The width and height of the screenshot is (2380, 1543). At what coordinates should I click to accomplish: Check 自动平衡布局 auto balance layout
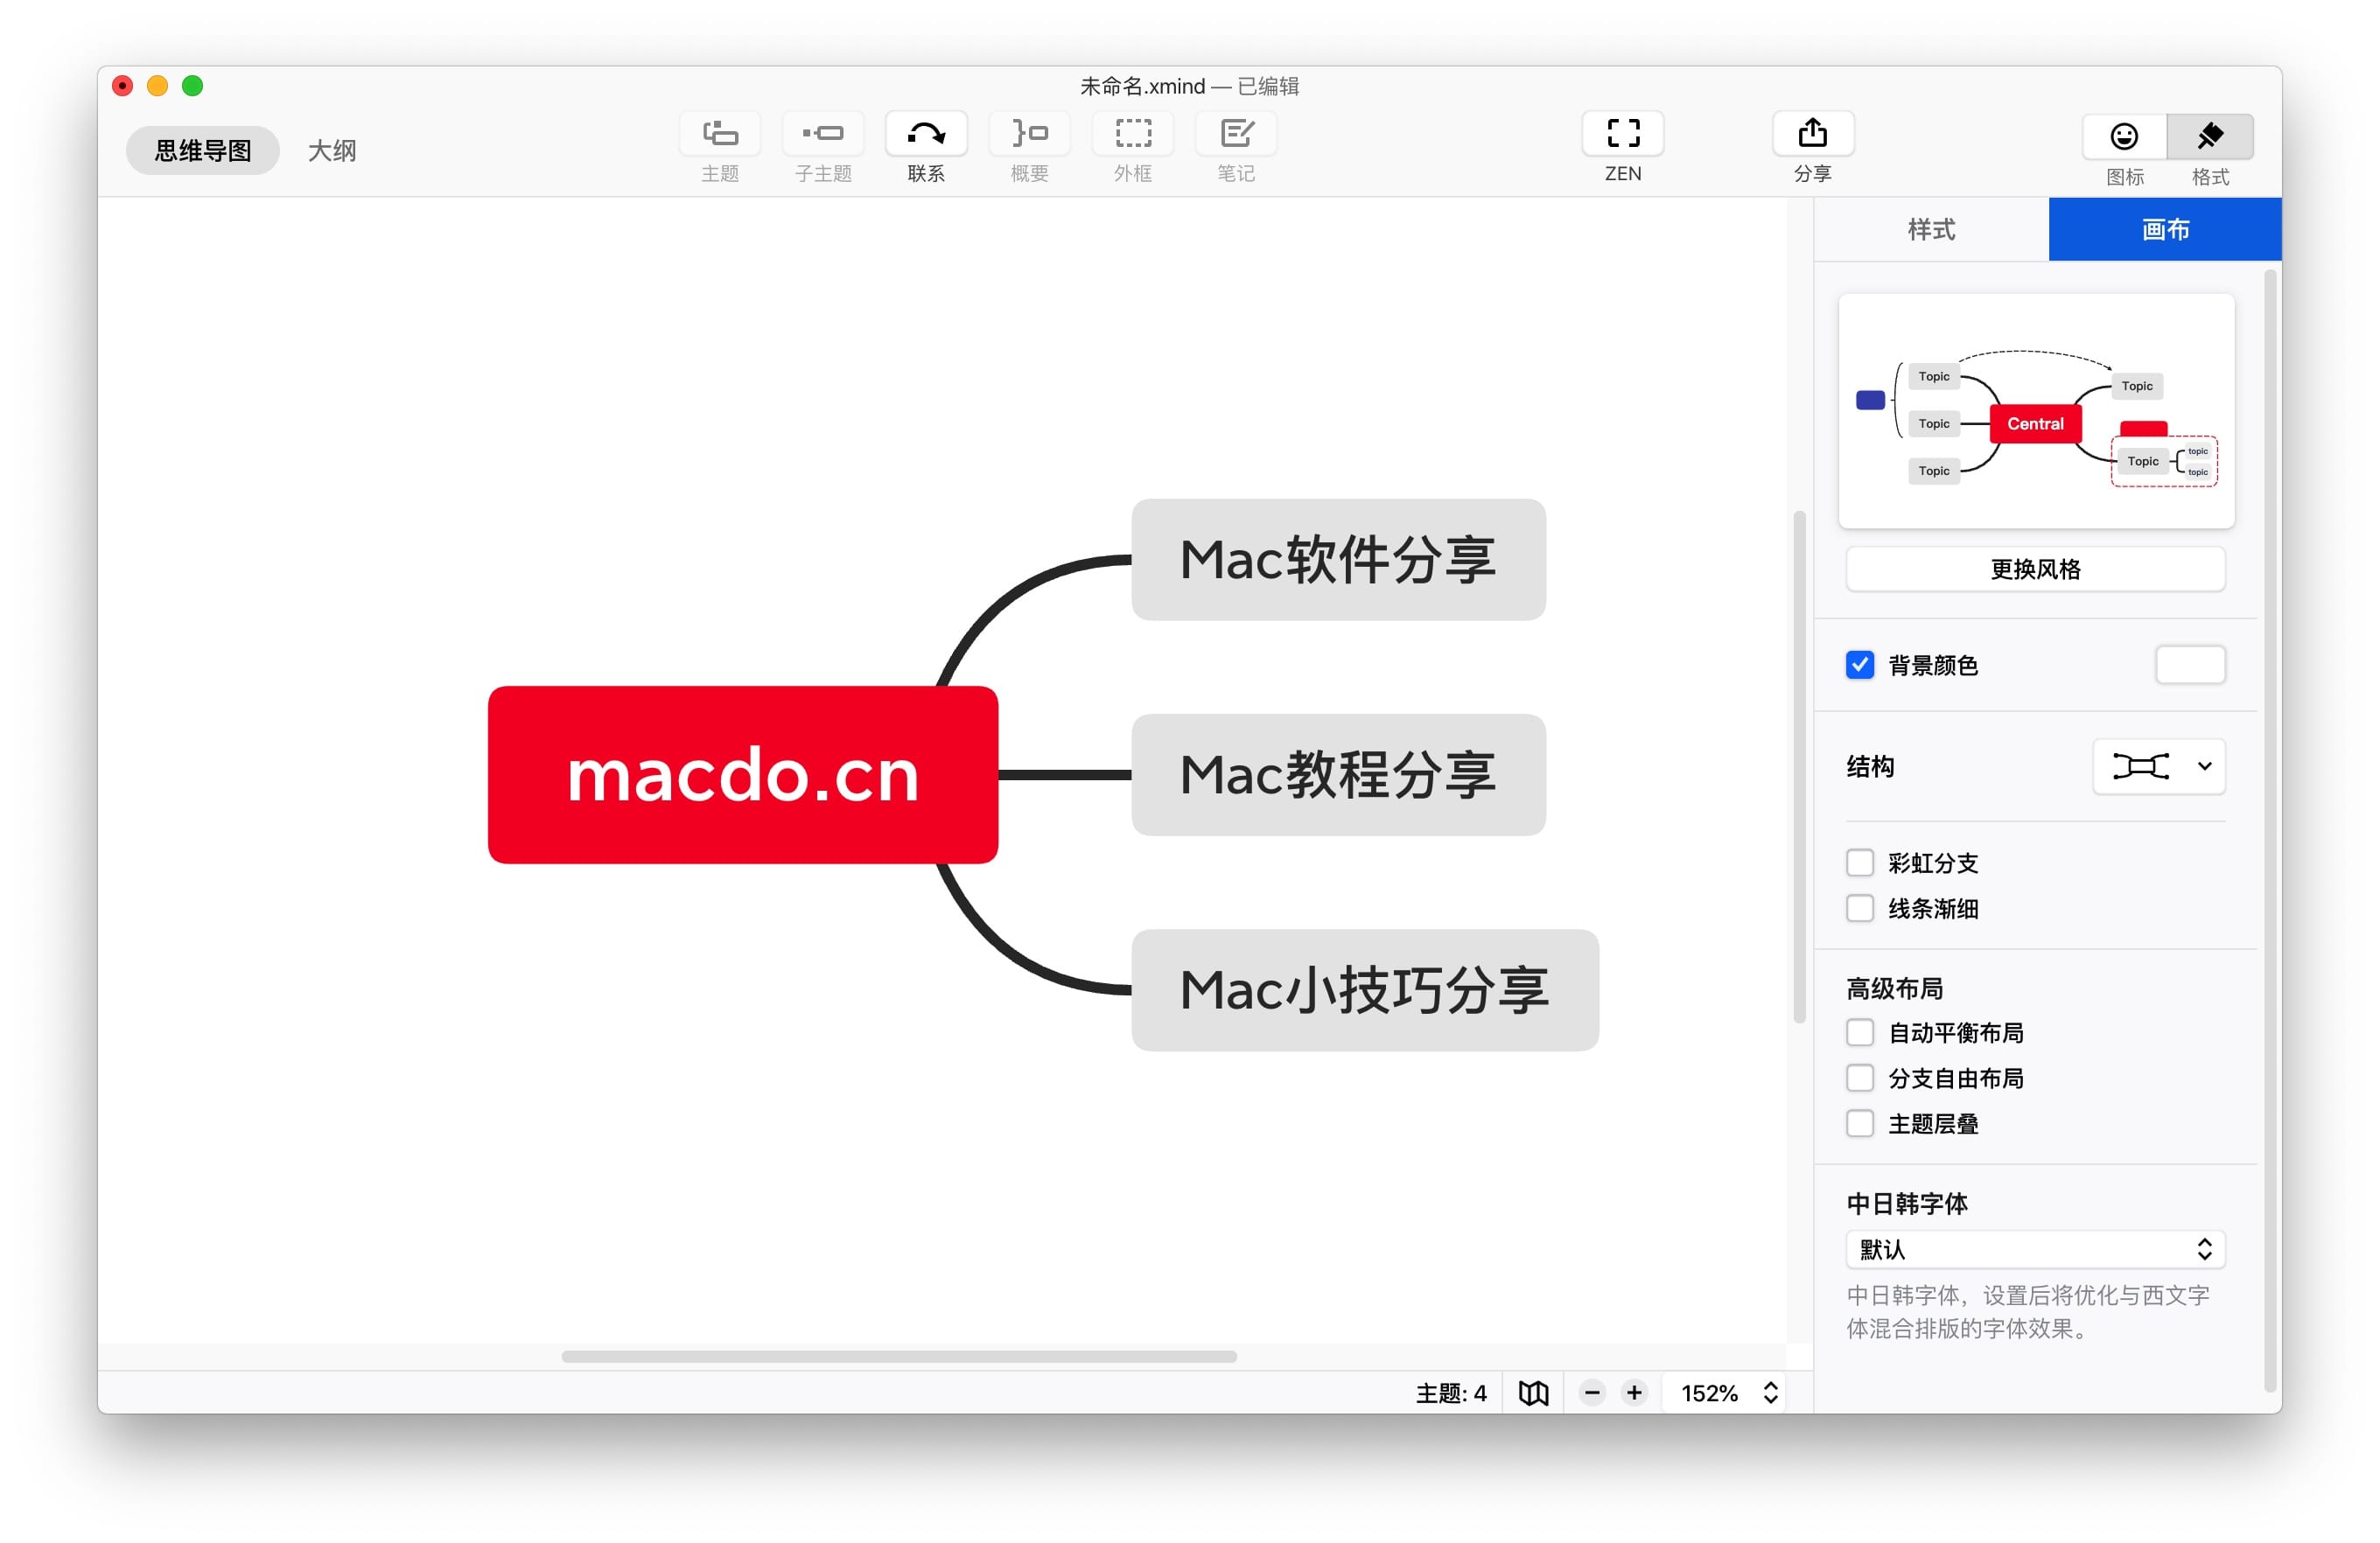(1860, 1032)
